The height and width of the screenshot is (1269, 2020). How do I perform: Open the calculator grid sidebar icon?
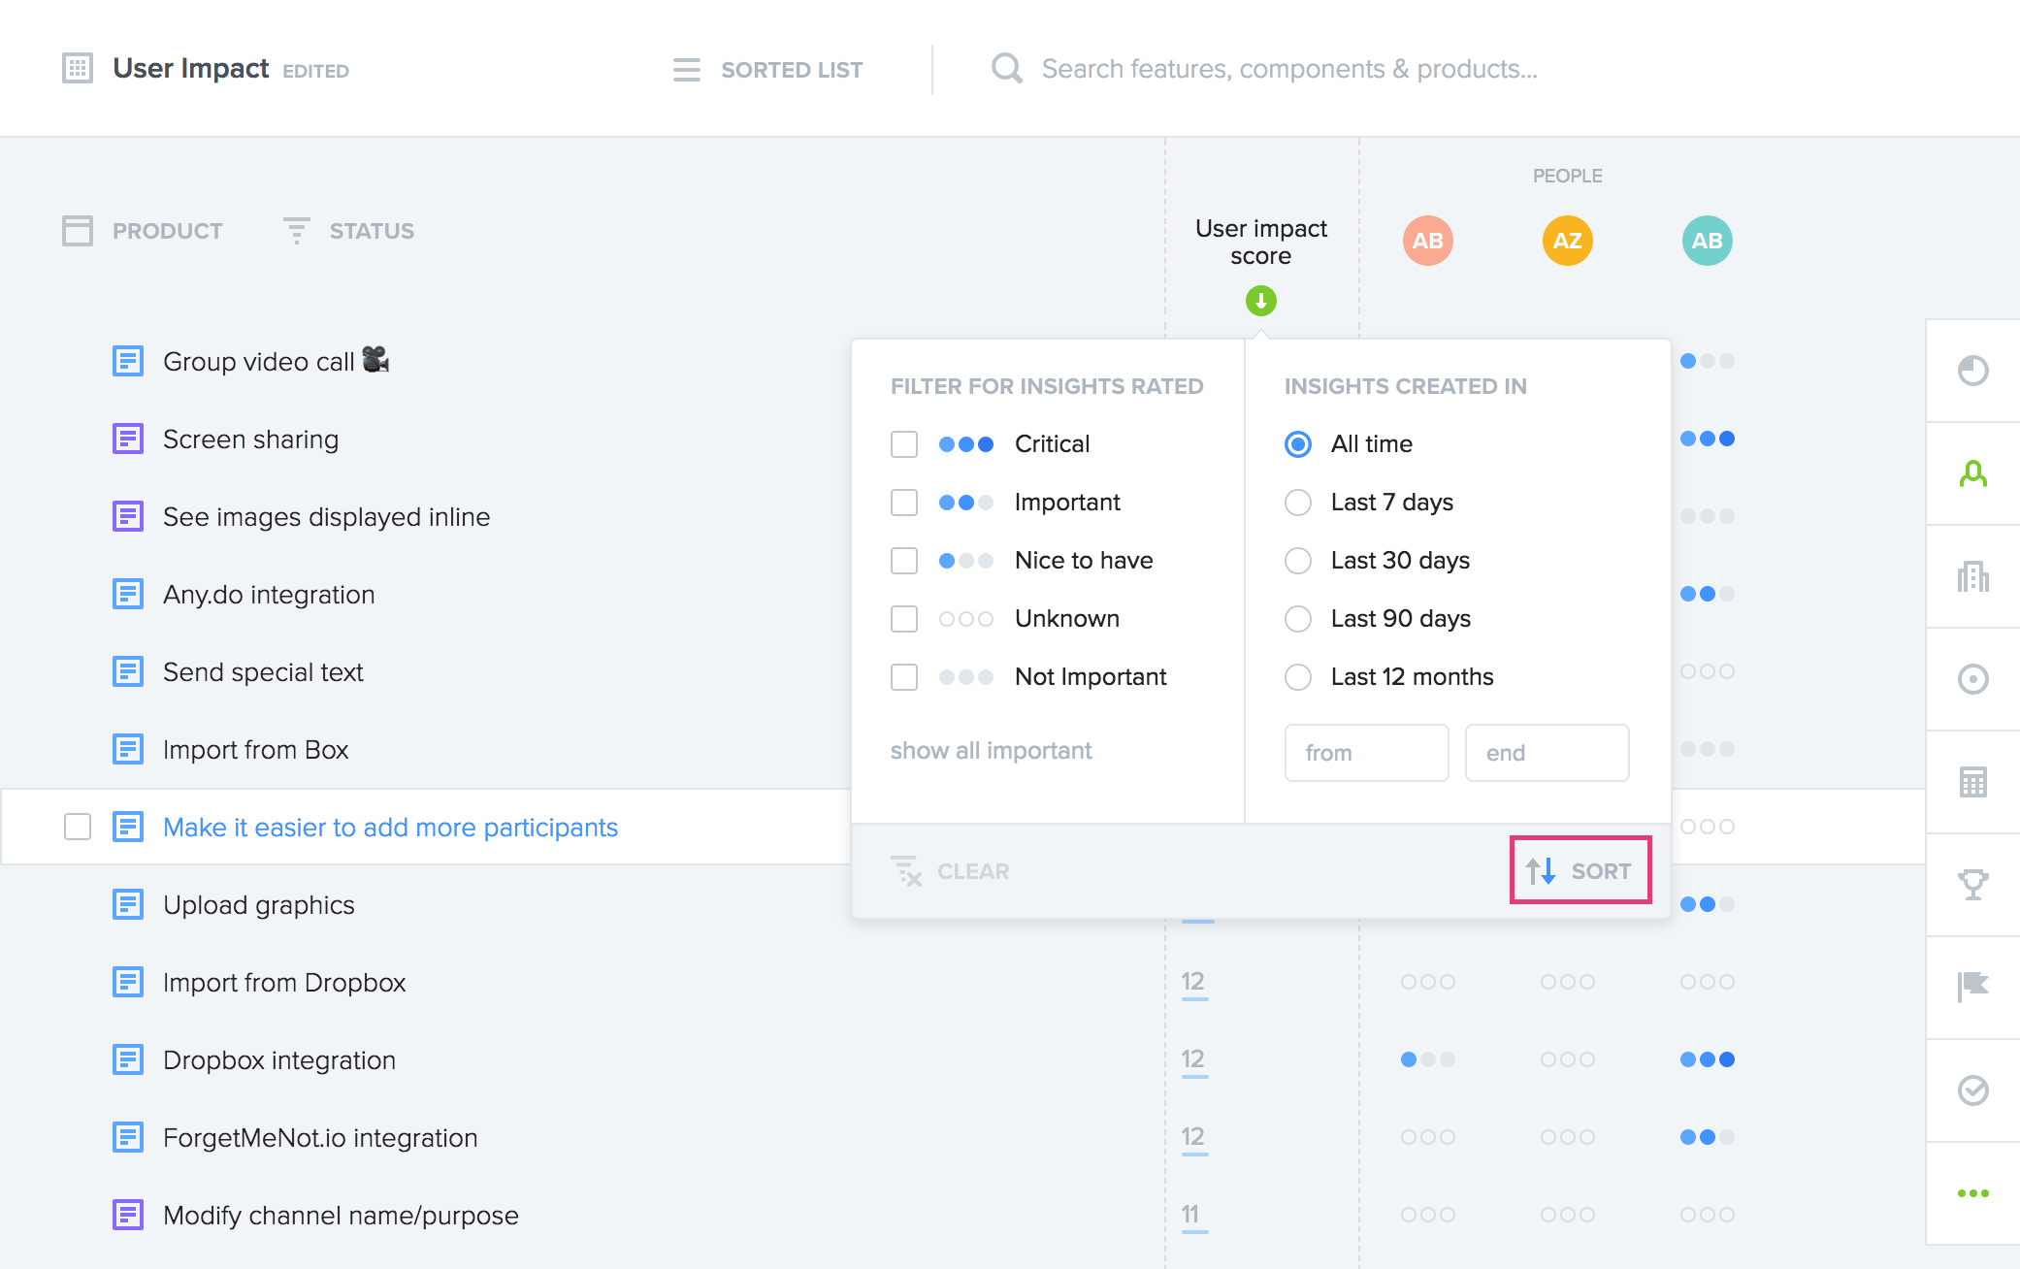(x=1972, y=782)
